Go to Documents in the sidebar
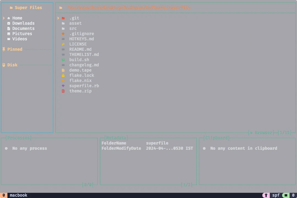297x198 pixels. (23, 29)
